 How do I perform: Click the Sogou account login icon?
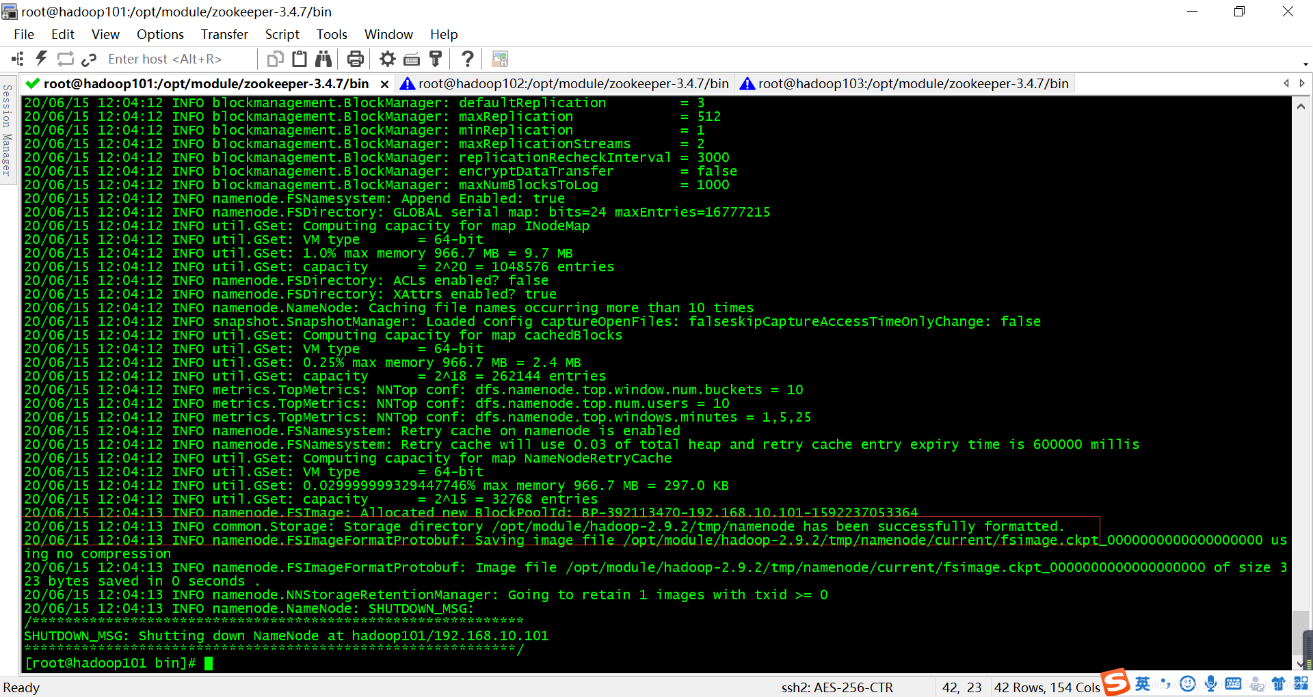1256,684
